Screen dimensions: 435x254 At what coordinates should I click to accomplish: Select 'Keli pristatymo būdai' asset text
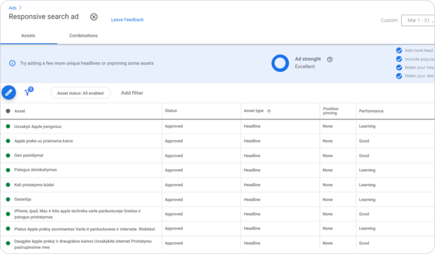(x=34, y=185)
